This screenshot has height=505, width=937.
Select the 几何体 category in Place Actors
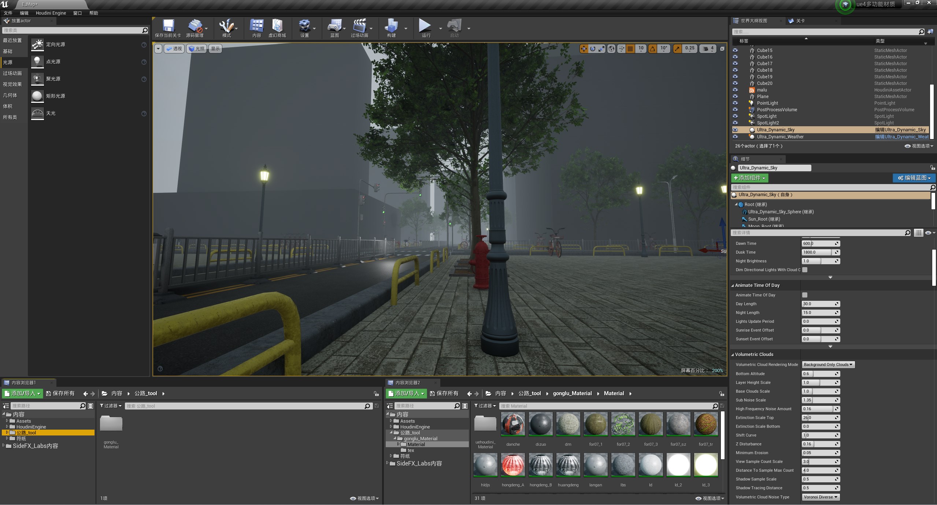[10, 95]
